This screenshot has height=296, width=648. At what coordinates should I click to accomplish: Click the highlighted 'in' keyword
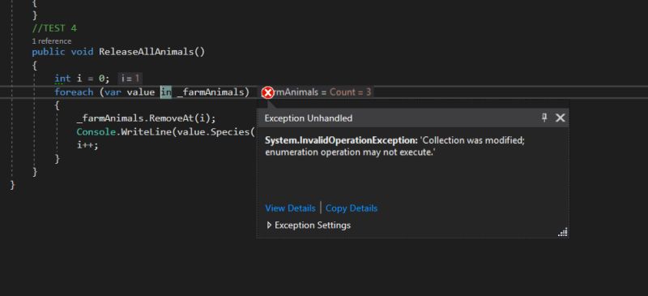166,92
